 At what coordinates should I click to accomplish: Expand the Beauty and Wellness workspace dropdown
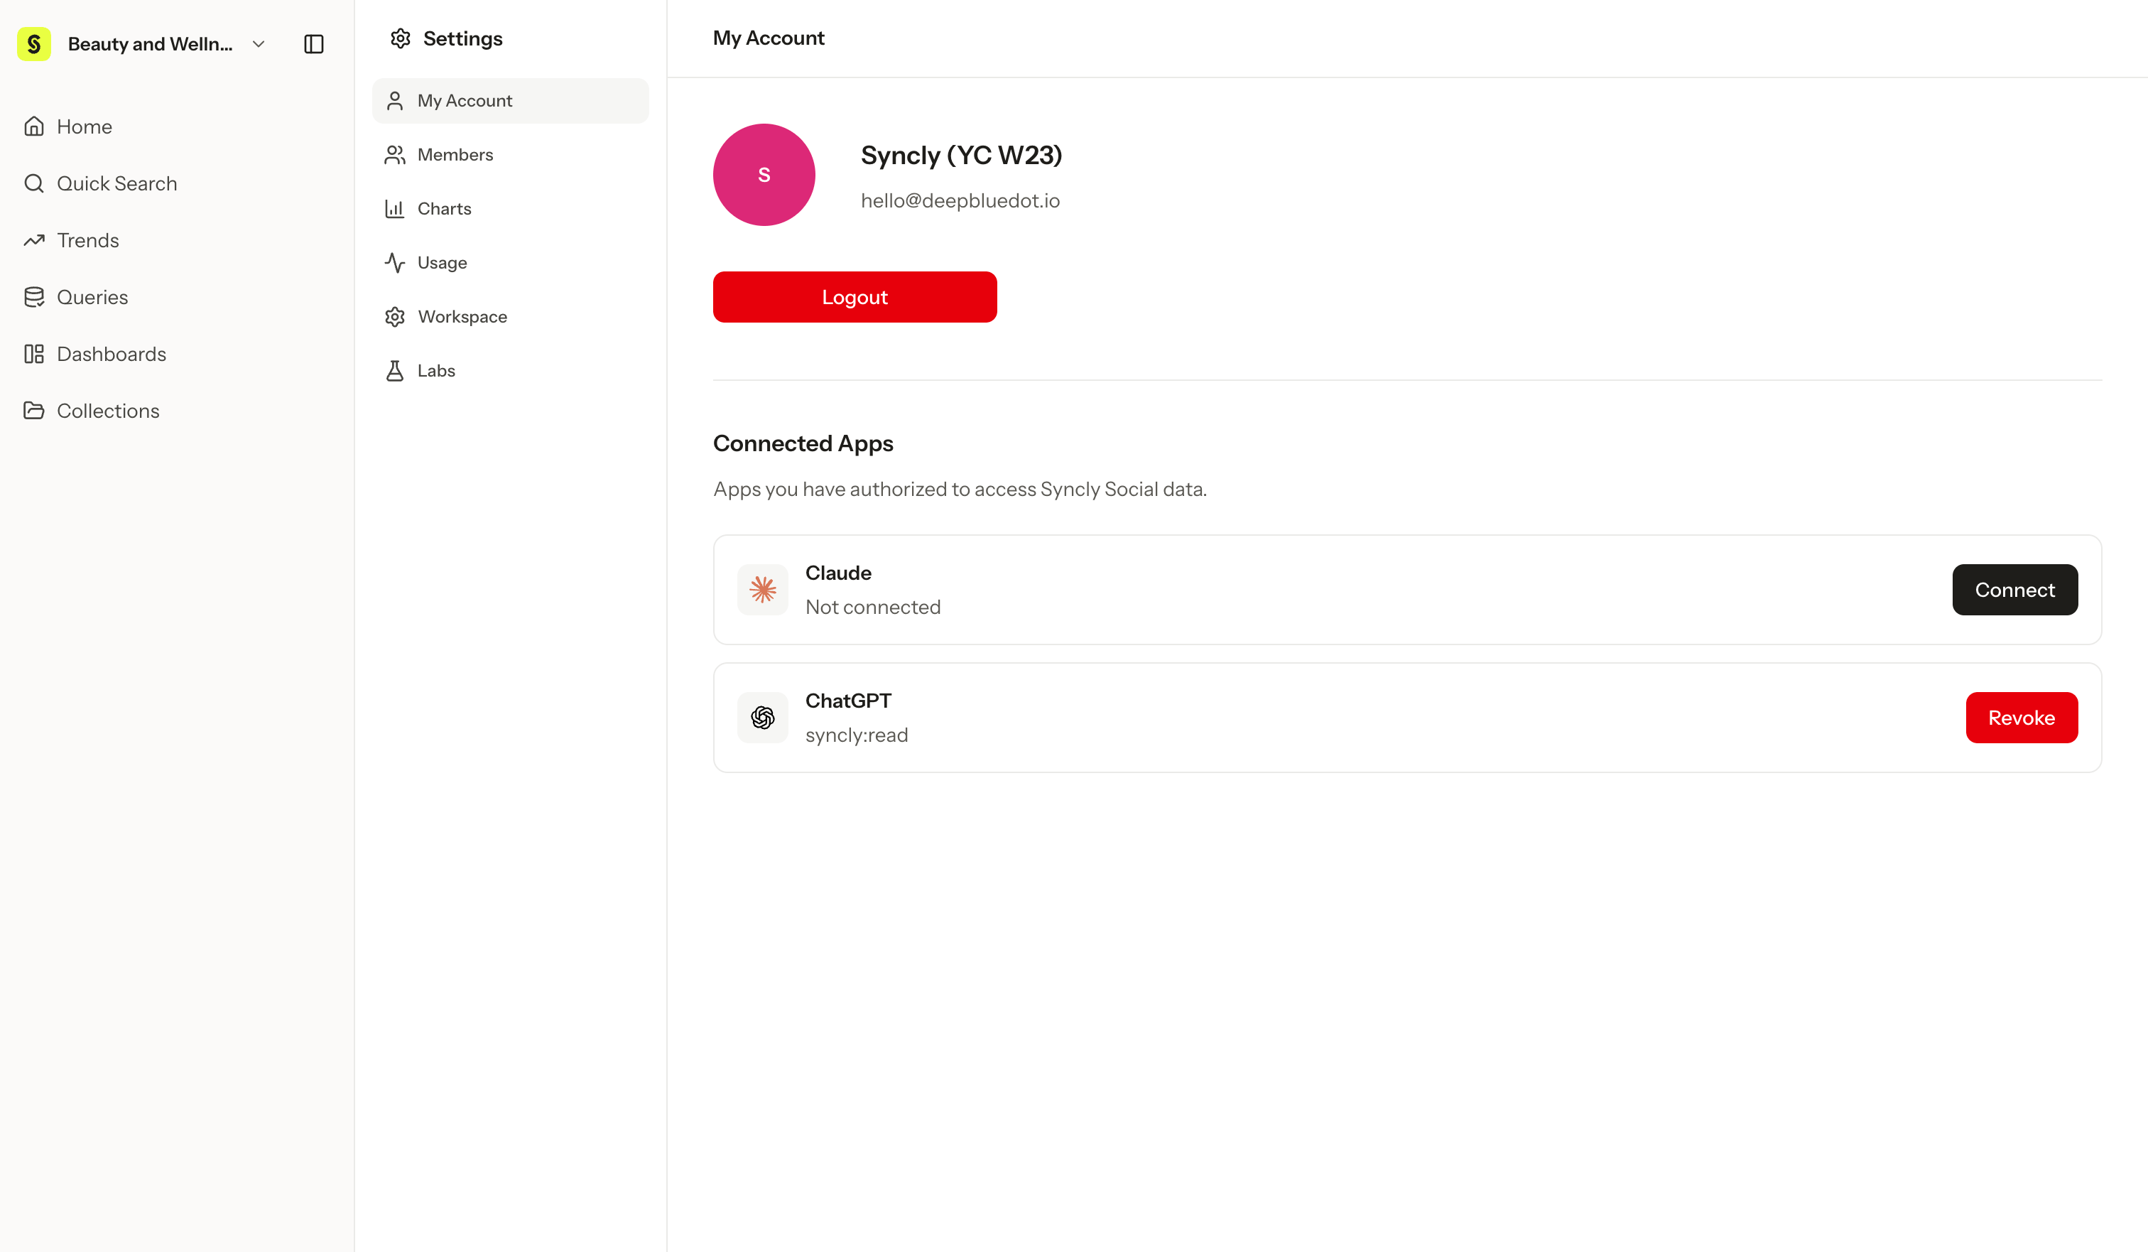(x=259, y=43)
